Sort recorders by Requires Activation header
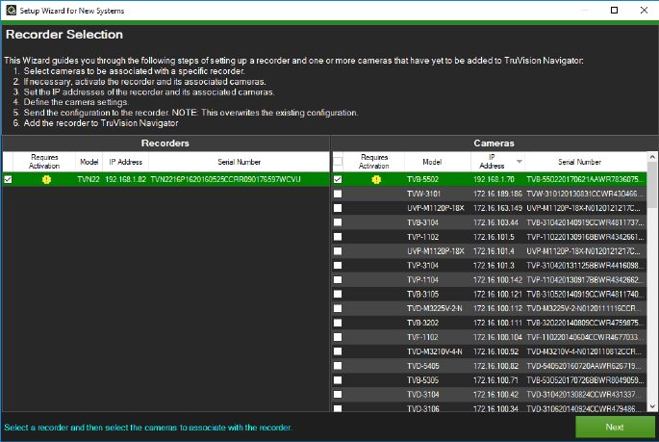 pyautogui.click(x=44, y=162)
